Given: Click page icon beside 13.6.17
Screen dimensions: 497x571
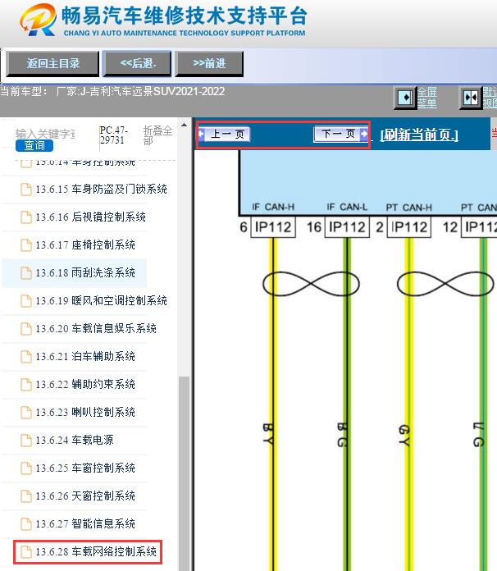Looking at the screenshot, I should point(26,245).
